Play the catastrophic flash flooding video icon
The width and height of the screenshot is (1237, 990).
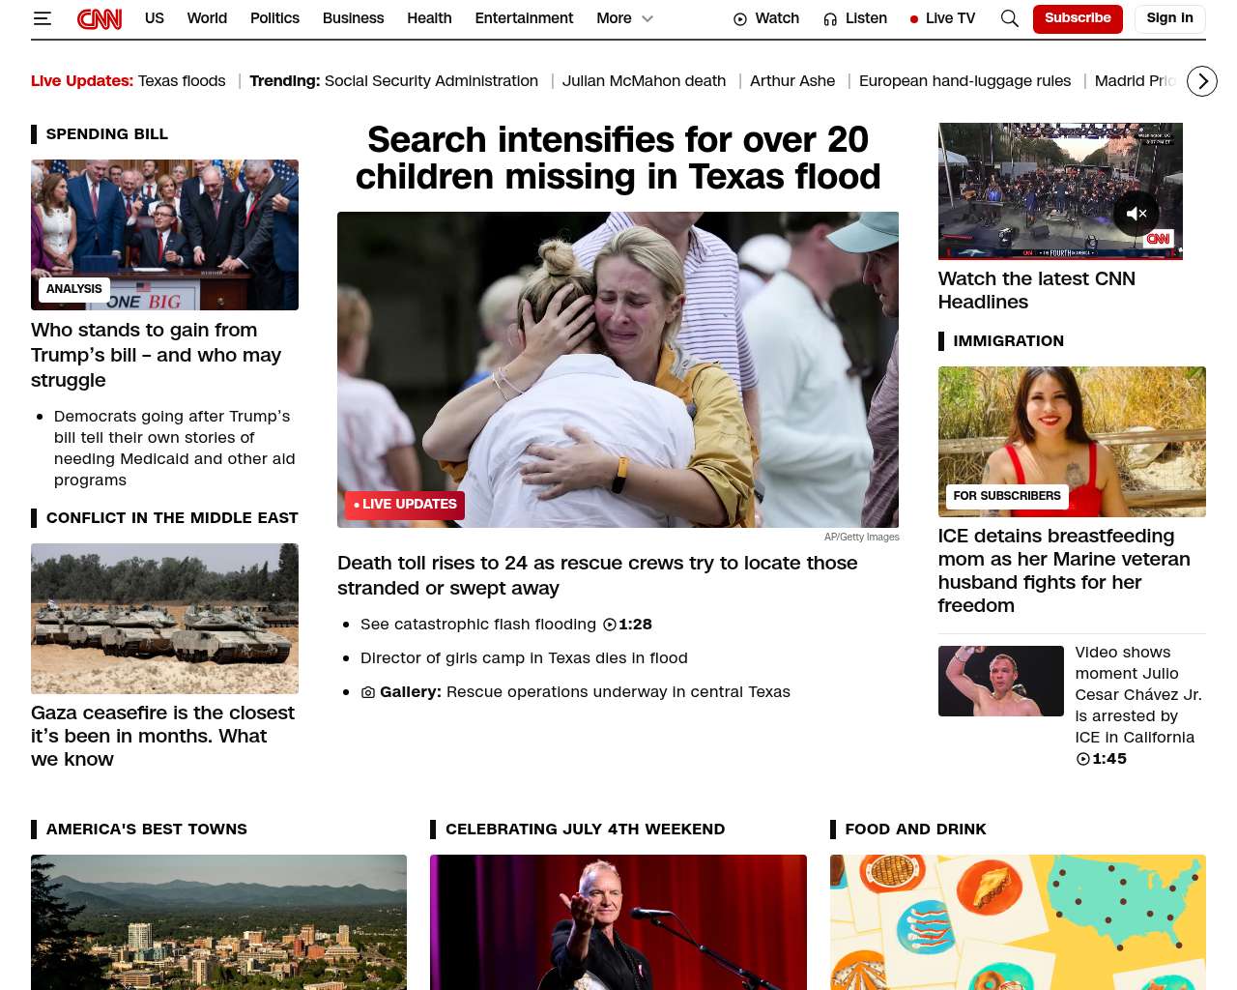point(610,625)
